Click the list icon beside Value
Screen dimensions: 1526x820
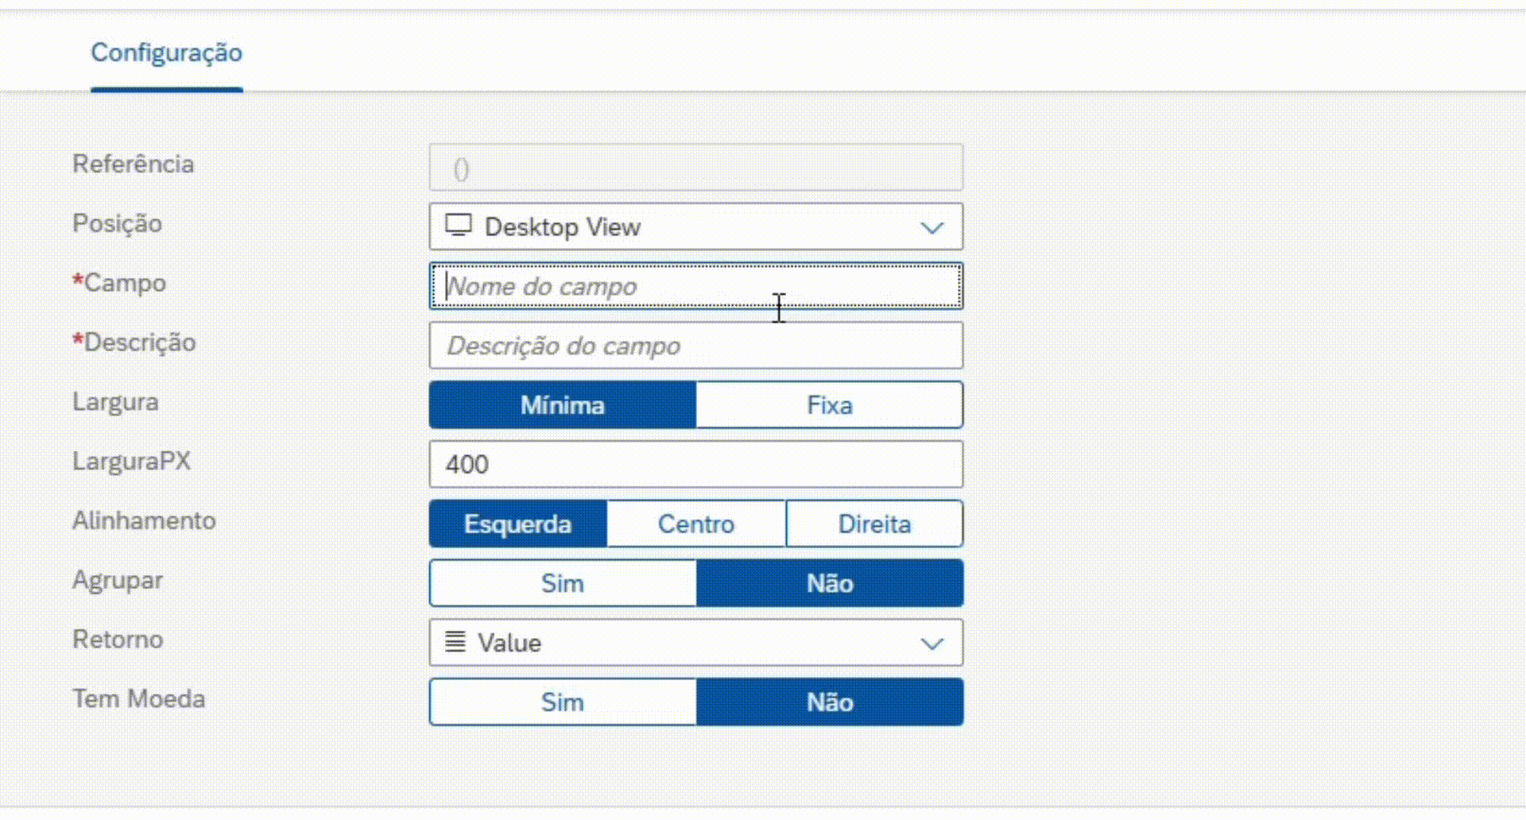pos(455,641)
